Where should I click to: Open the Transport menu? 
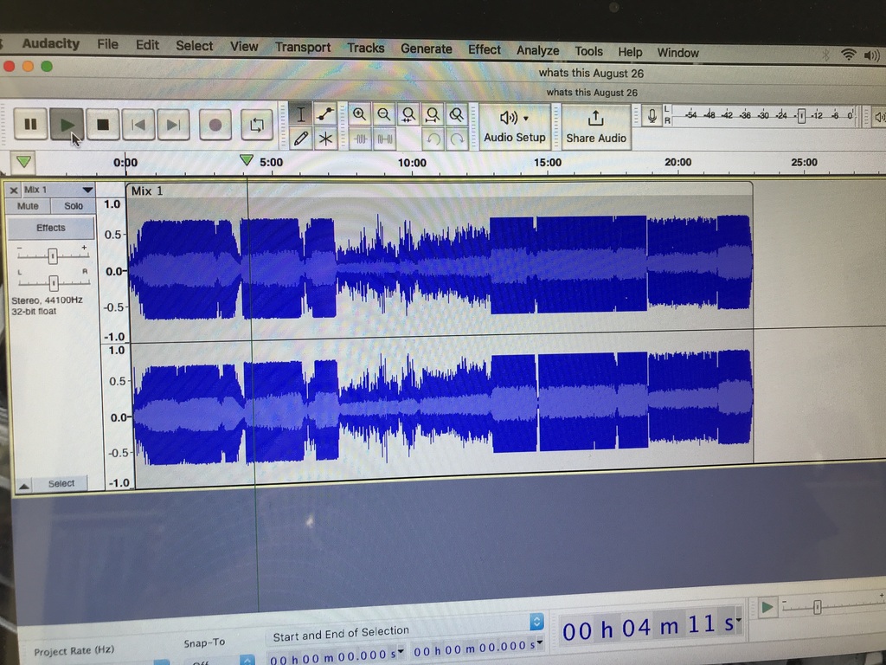(x=302, y=48)
